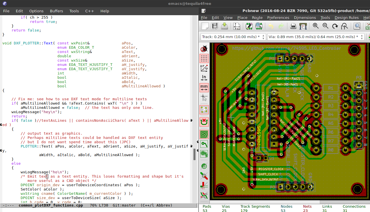Screen dimensions: 370x212
Task: Toggle Design Rule Check off (bug icon)
Action: [x=204, y=49]
